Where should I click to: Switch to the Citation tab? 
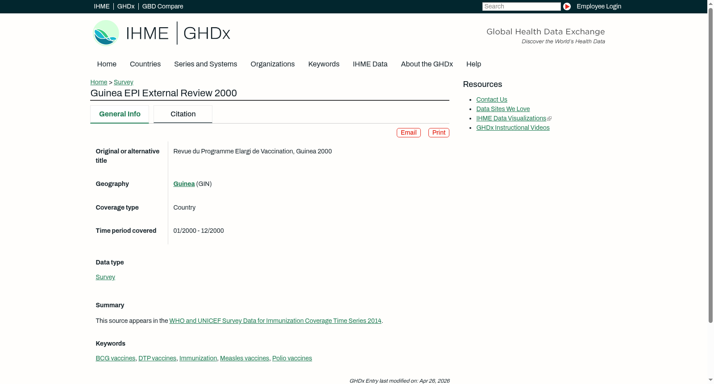(183, 114)
